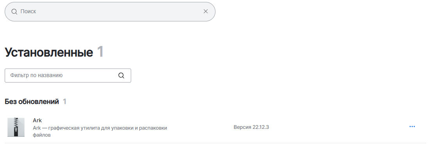Viewport: 429px width, 160px height.
Task: Clear the top search with the X icon
Action: 206,11
